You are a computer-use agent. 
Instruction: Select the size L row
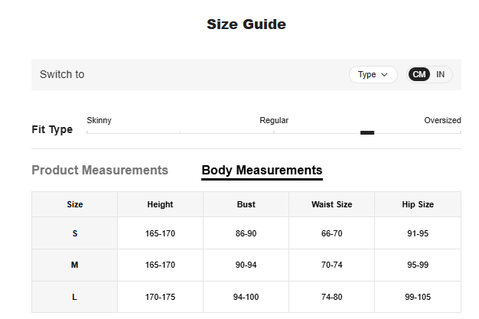click(75, 297)
